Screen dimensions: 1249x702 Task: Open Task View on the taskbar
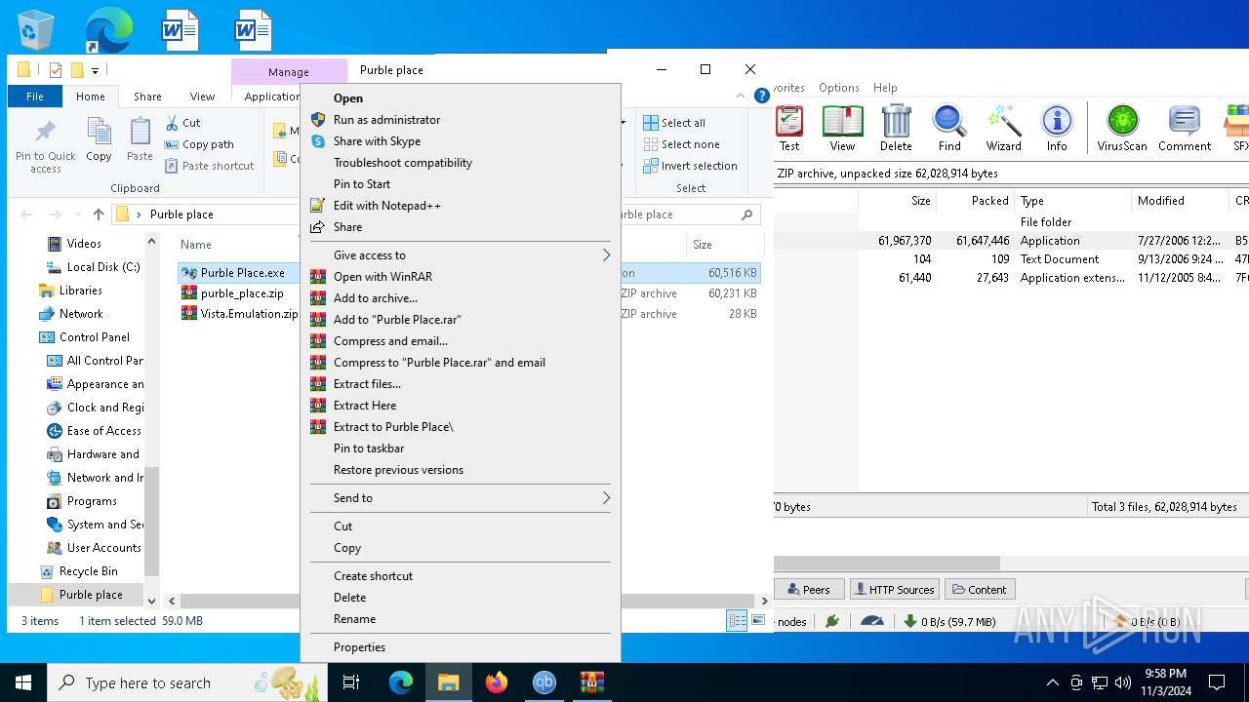[x=352, y=682]
